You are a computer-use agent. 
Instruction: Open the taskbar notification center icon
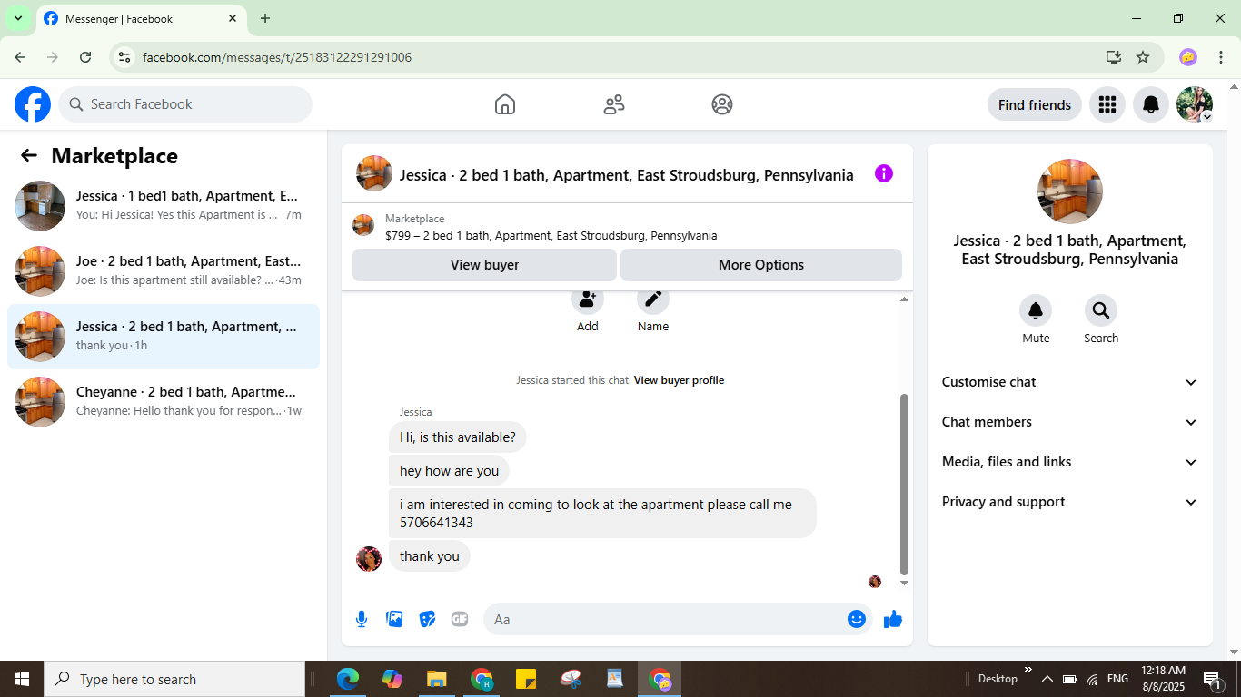pyautogui.click(x=1212, y=679)
